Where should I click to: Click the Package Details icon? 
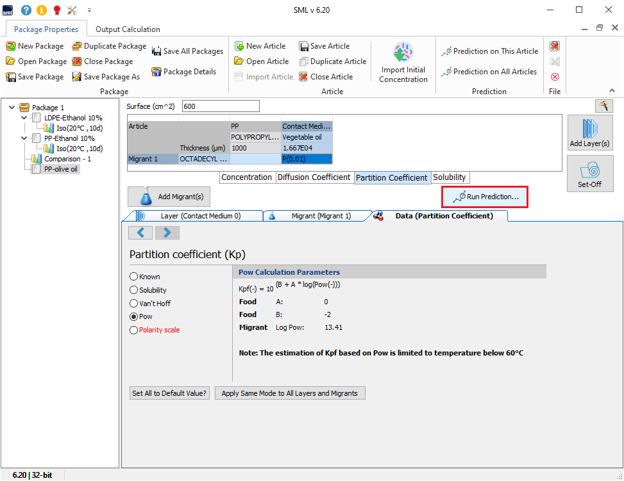156,72
